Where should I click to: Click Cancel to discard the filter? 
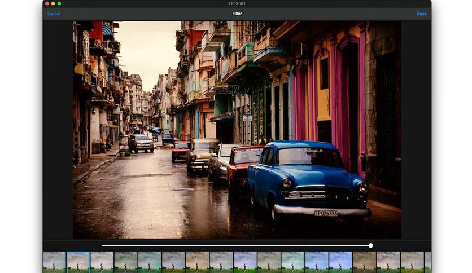click(54, 14)
